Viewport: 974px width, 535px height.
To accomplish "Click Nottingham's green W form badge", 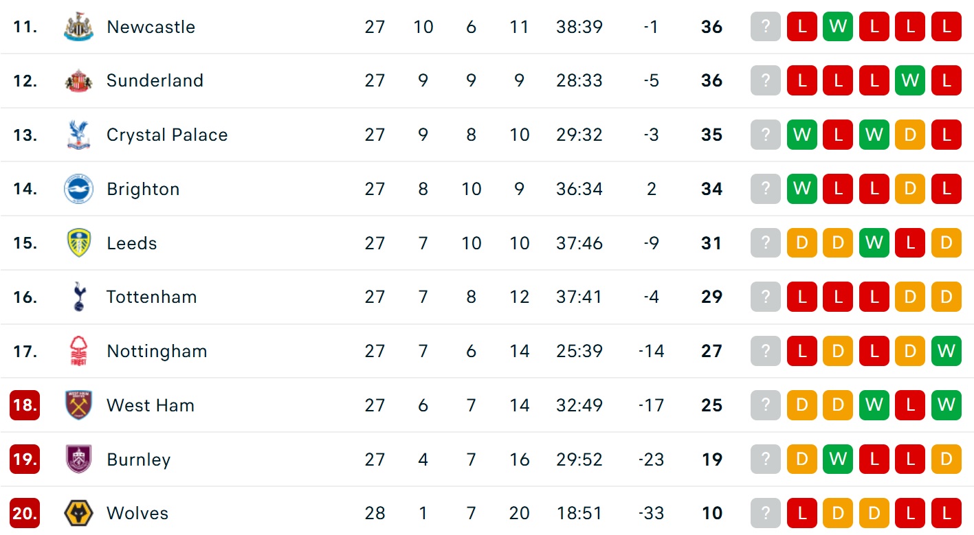I will 946,352.
